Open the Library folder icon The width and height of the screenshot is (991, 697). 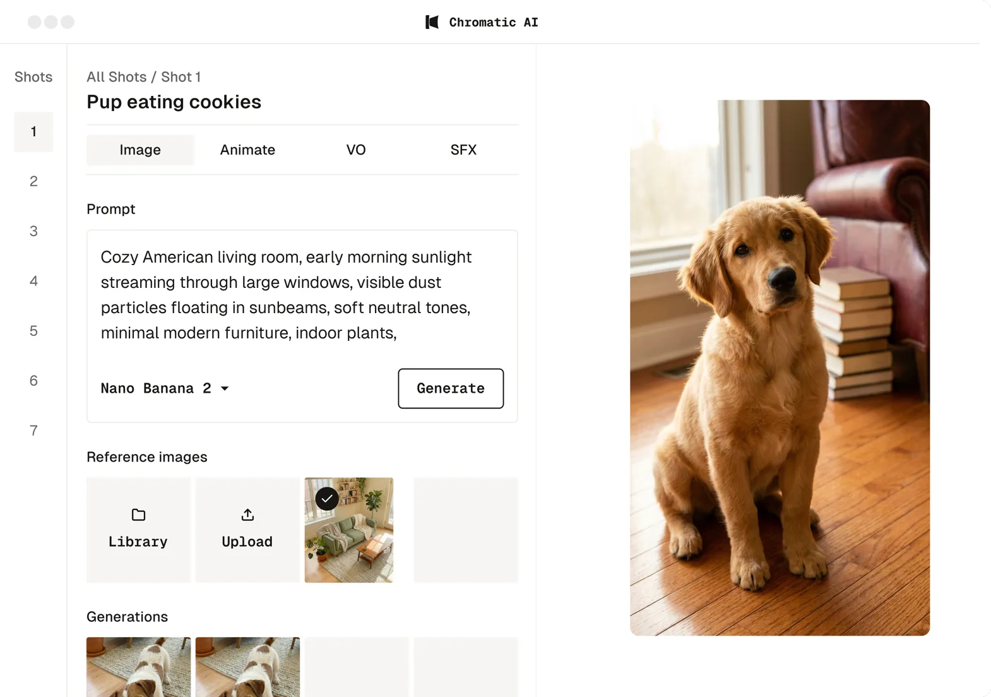click(138, 515)
